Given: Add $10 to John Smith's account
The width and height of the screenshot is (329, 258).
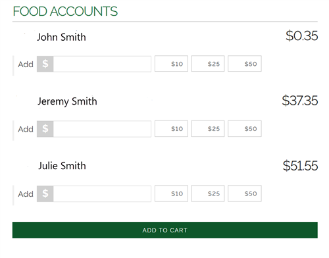Looking at the screenshot, I should (171, 64).
